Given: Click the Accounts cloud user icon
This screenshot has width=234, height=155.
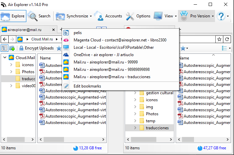Looking at the screenshot, I should pos(99,16).
